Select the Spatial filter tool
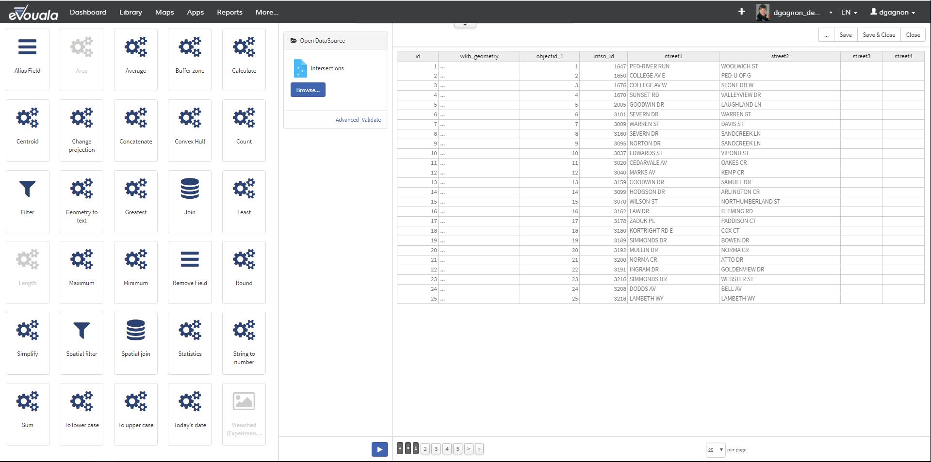The width and height of the screenshot is (931, 462). (82, 342)
